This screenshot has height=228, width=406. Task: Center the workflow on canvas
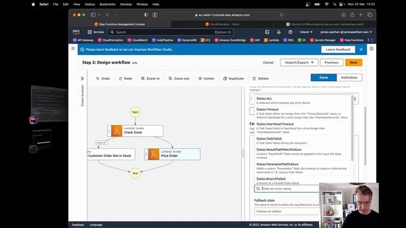click(206, 79)
